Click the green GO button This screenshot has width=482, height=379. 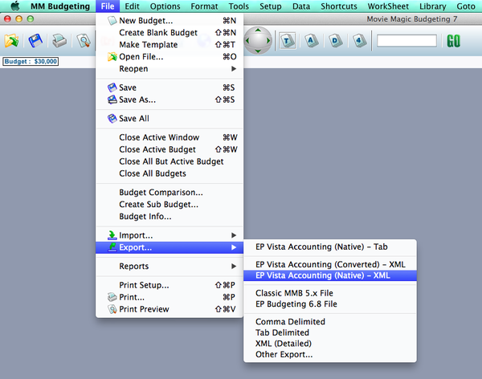[x=453, y=41]
